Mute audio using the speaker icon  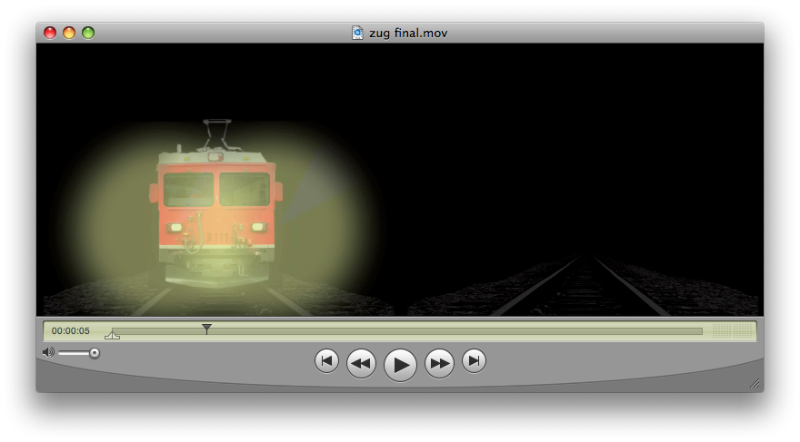point(48,352)
